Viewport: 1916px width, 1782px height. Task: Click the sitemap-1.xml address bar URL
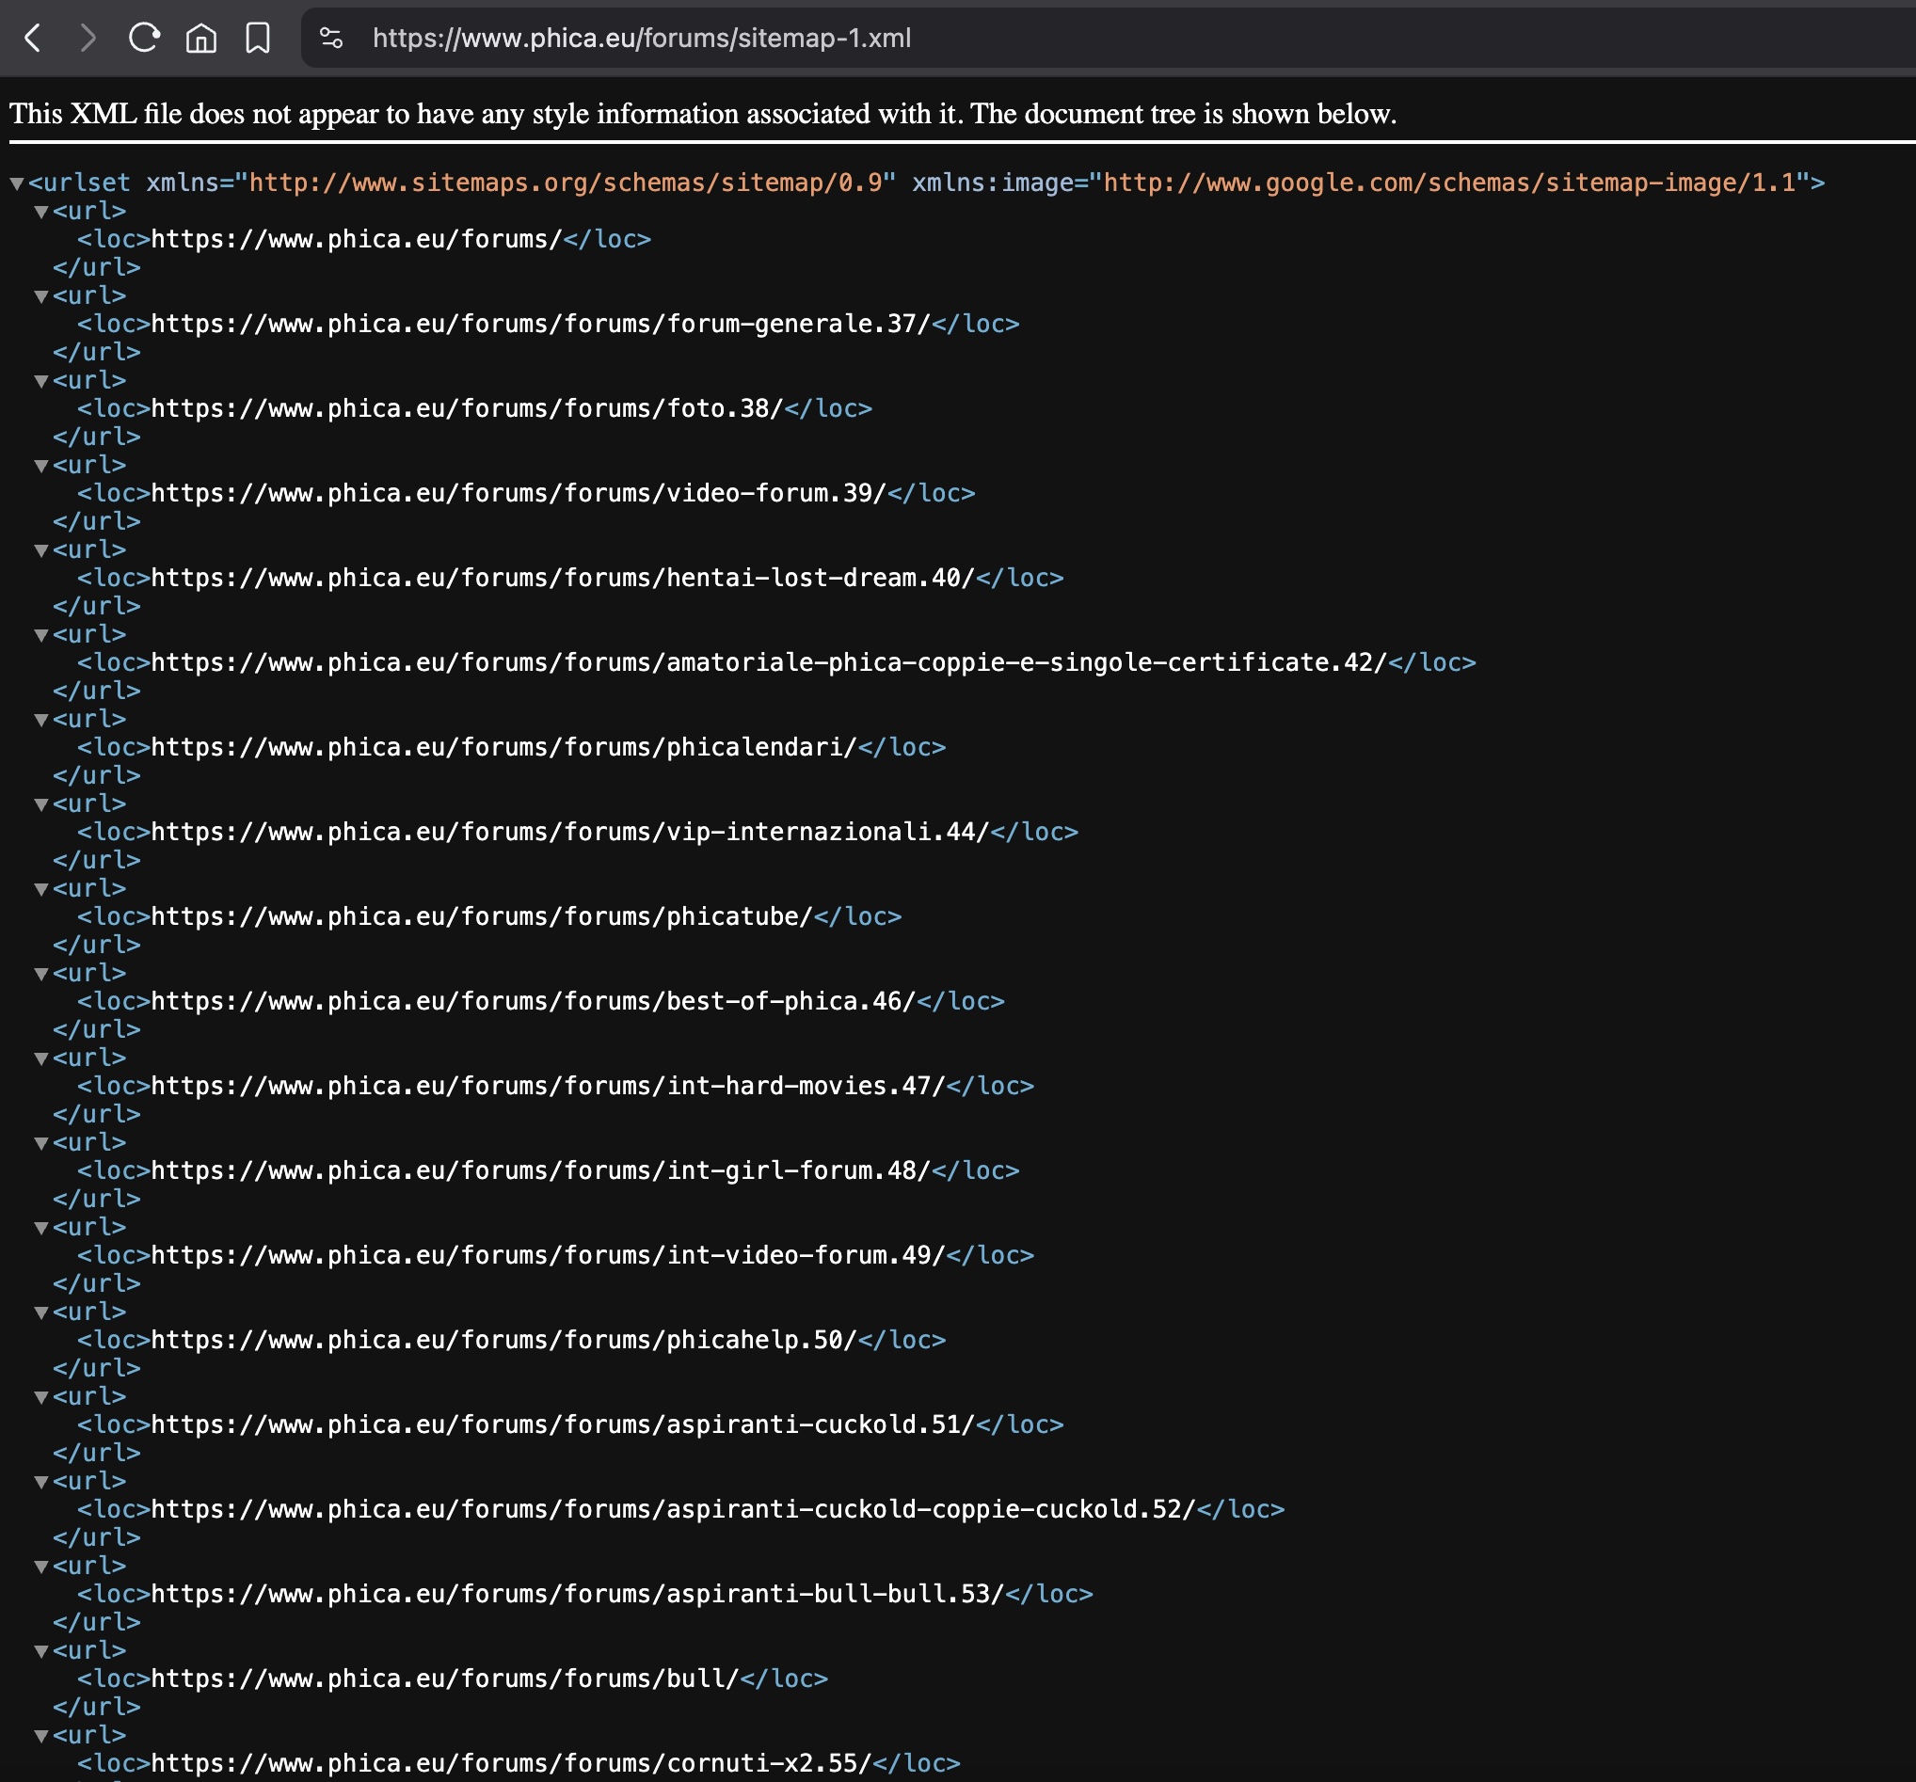coord(641,39)
